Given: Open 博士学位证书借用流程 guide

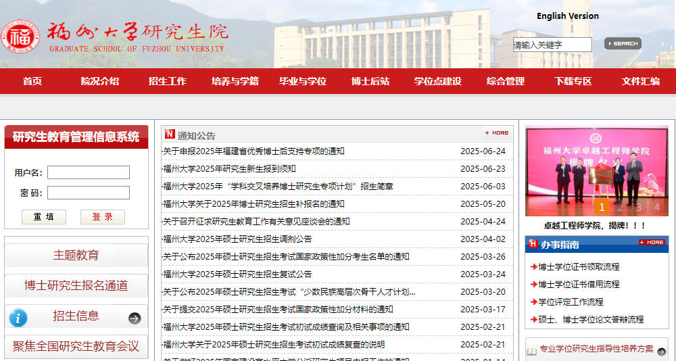Looking at the screenshot, I should 579,285.
